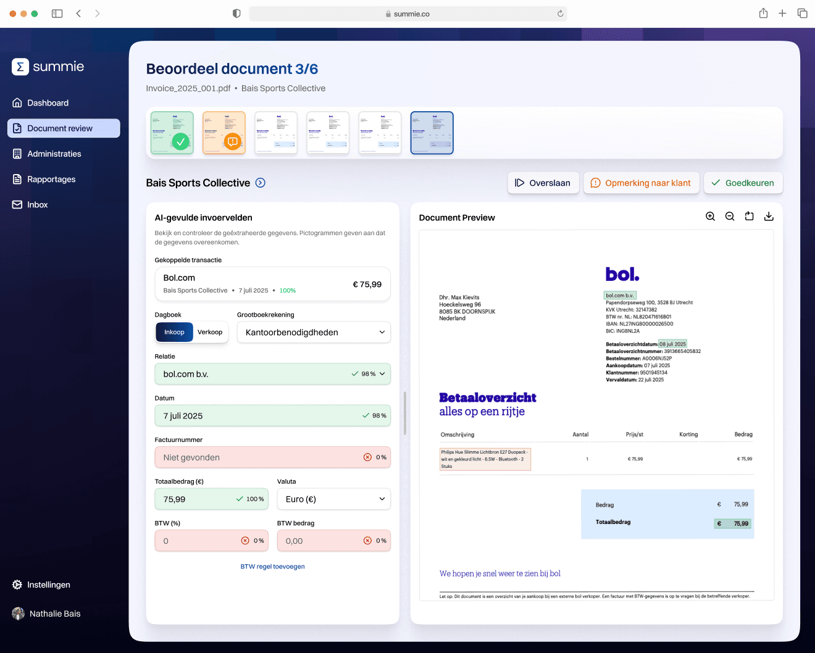This screenshot has width=815, height=653.
Task: Click the BTW regel toevoegen link
Action: point(272,567)
